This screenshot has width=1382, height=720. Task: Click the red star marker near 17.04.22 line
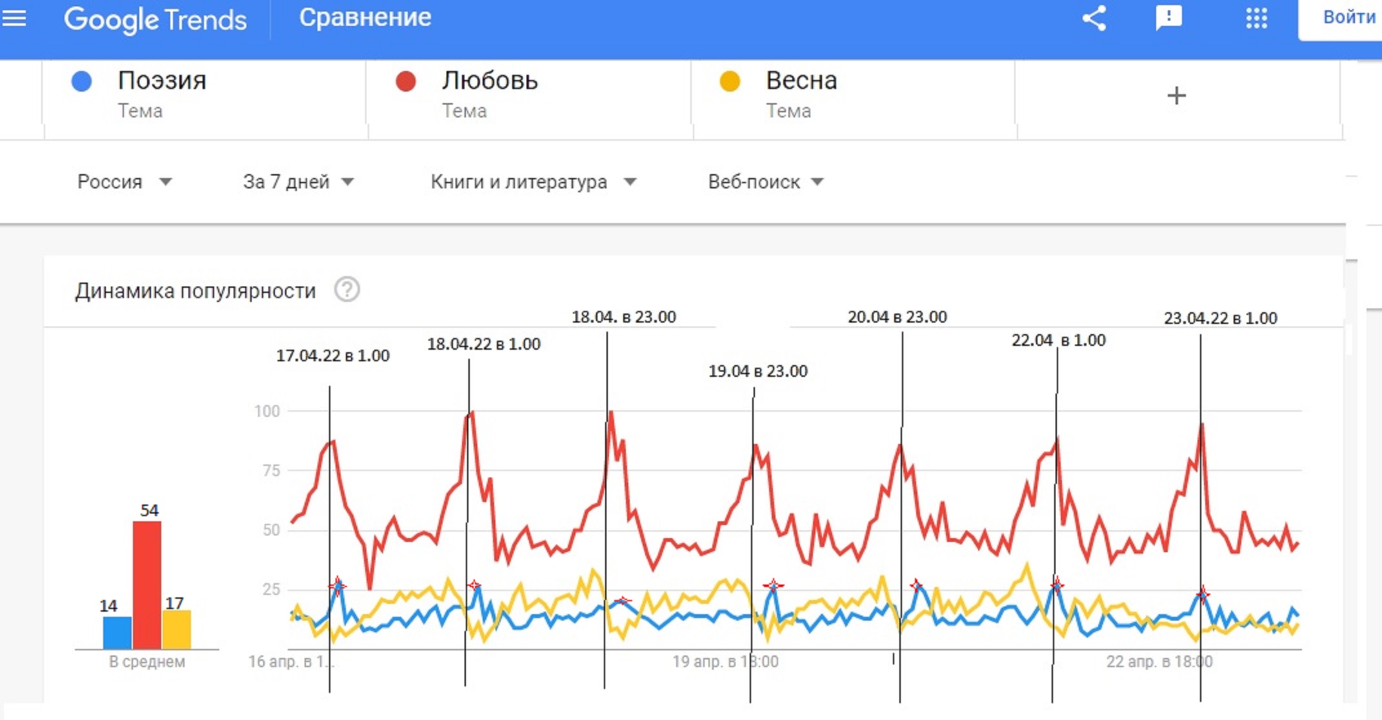point(337,586)
